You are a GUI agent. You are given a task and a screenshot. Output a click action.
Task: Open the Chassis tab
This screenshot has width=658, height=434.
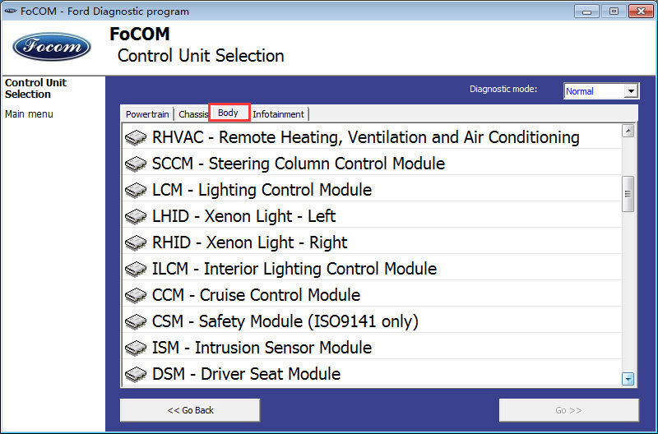tap(192, 114)
